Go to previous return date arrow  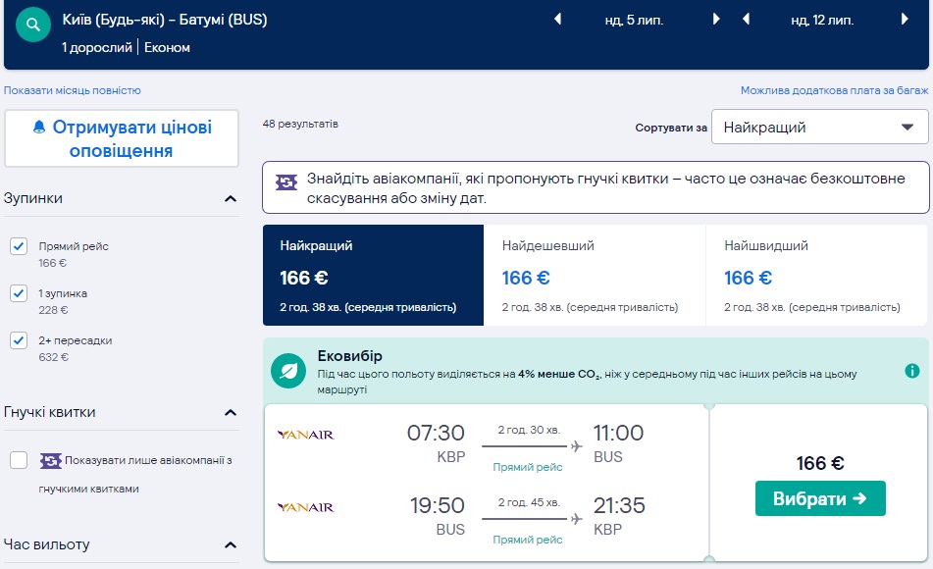[747, 20]
